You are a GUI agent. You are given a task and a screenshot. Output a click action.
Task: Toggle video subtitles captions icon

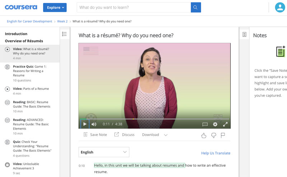click(205, 124)
